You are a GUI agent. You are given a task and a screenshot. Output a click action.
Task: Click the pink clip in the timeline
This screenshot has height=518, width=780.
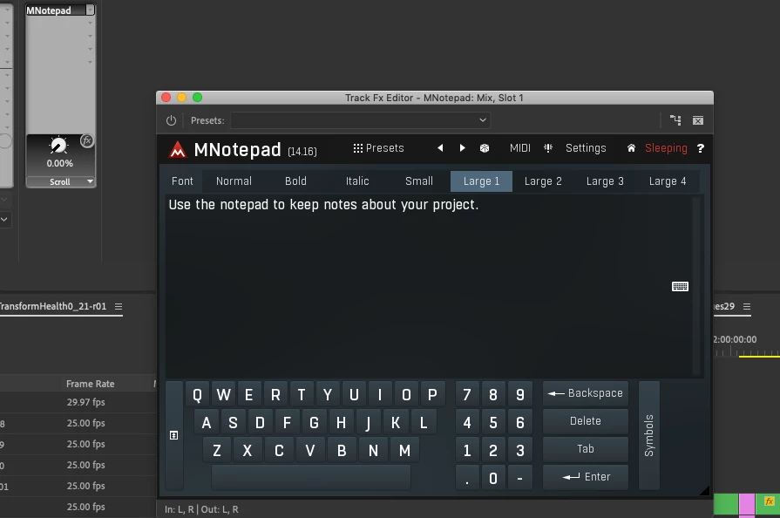(x=747, y=505)
